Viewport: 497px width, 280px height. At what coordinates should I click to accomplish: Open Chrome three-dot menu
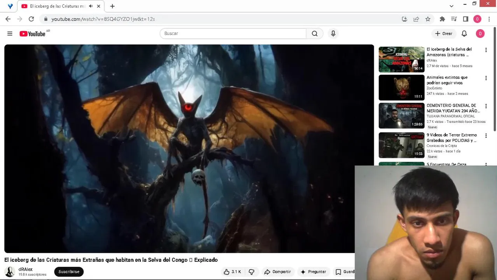[489, 19]
